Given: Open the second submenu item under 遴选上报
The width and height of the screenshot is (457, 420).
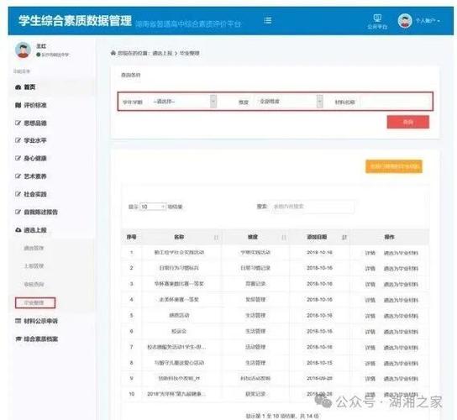Looking at the screenshot, I should (34, 265).
